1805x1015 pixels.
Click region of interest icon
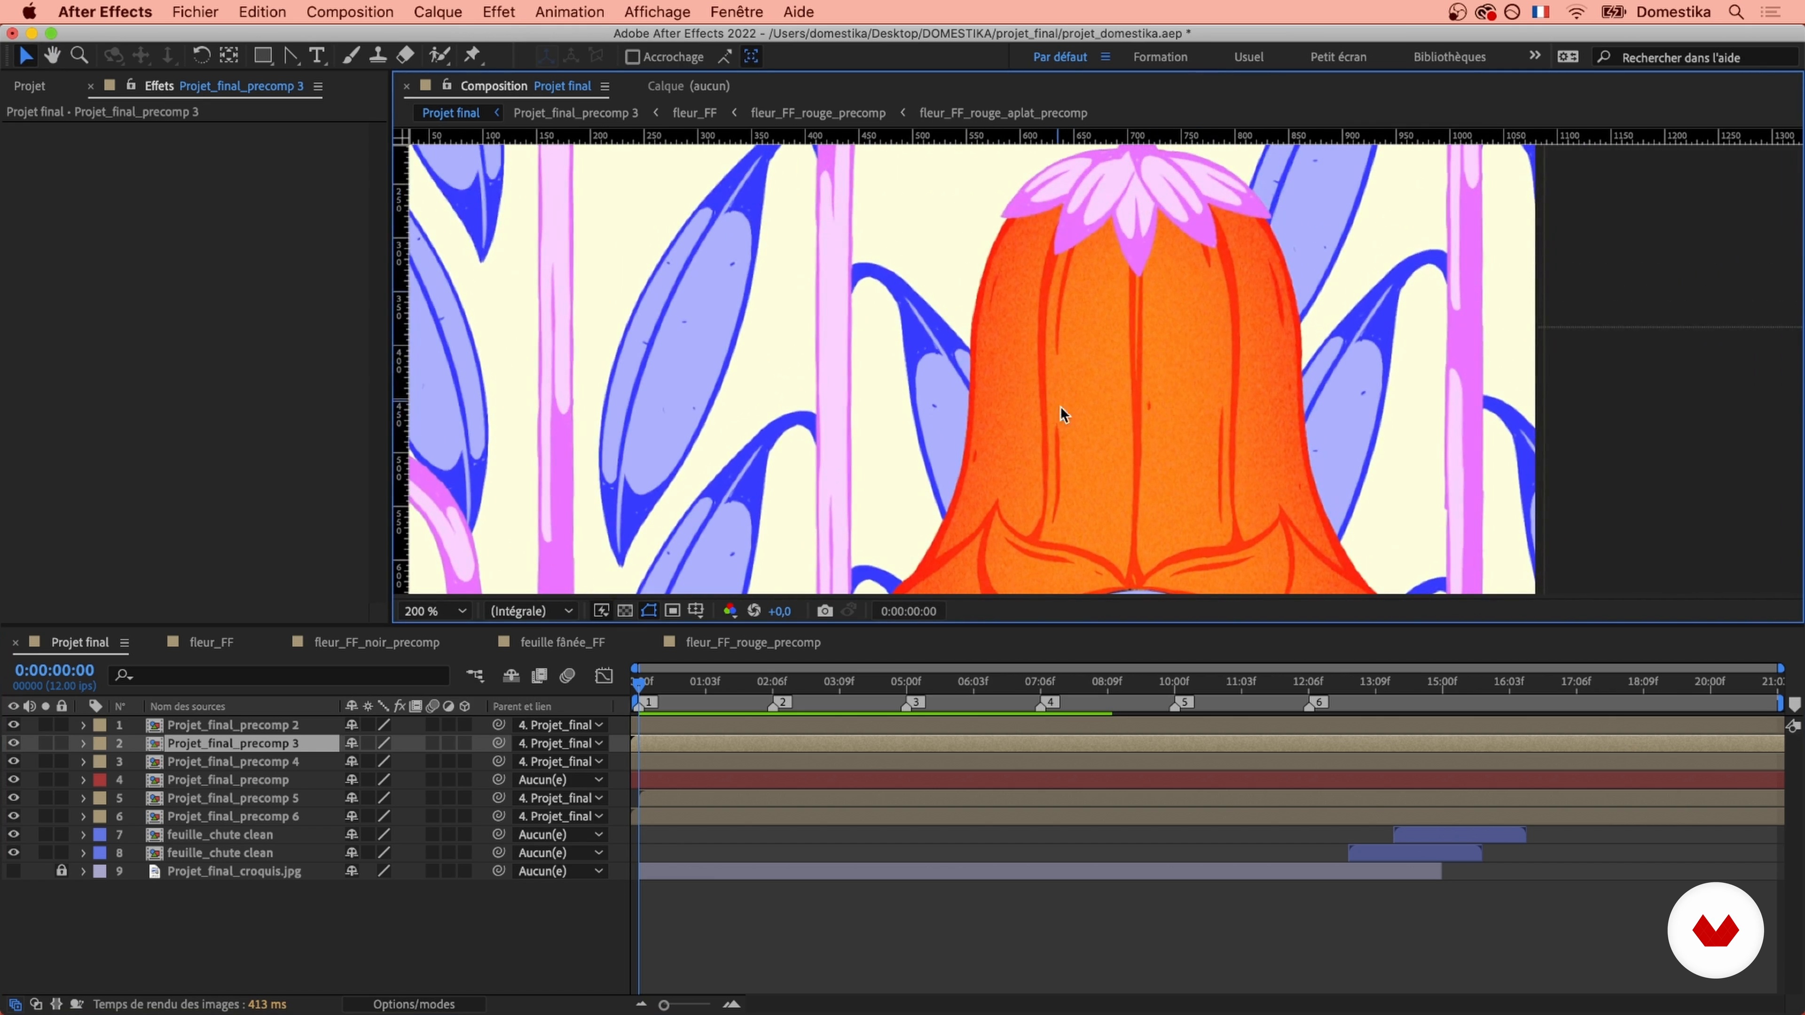coord(673,611)
